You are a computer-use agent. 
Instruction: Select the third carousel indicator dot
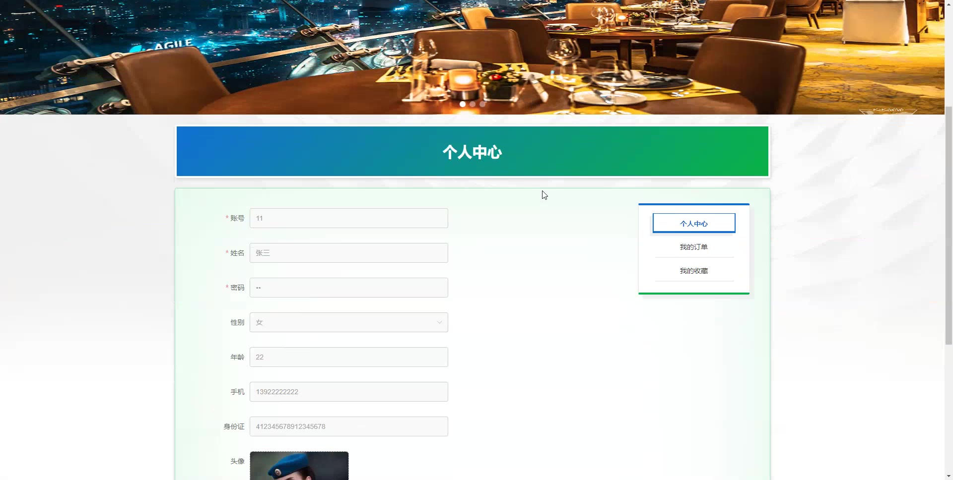(x=482, y=104)
